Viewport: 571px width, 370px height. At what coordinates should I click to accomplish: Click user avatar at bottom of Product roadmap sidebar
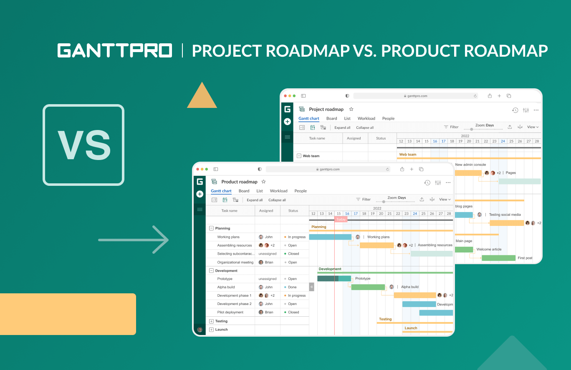[x=200, y=330]
